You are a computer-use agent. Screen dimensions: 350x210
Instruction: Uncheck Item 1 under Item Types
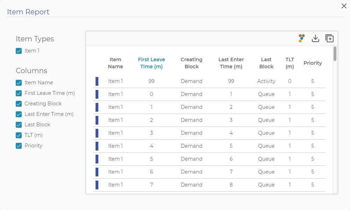[19, 51]
